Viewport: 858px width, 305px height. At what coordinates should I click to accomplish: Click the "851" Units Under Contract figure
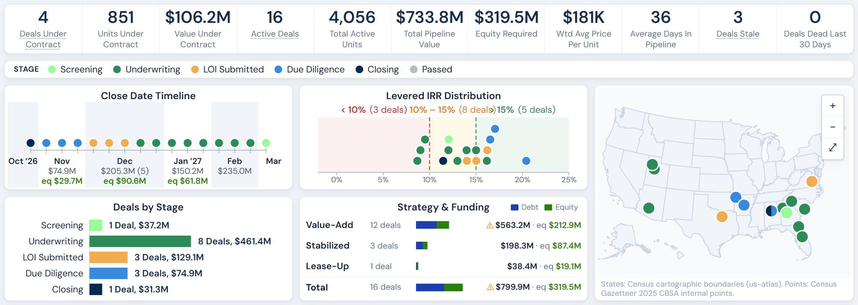[121, 17]
